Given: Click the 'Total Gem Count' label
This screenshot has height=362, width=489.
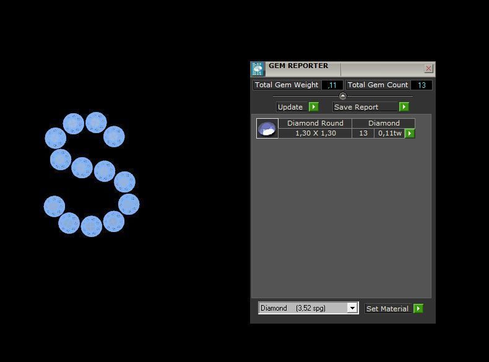Looking at the screenshot, I should (x=378, y=85).
